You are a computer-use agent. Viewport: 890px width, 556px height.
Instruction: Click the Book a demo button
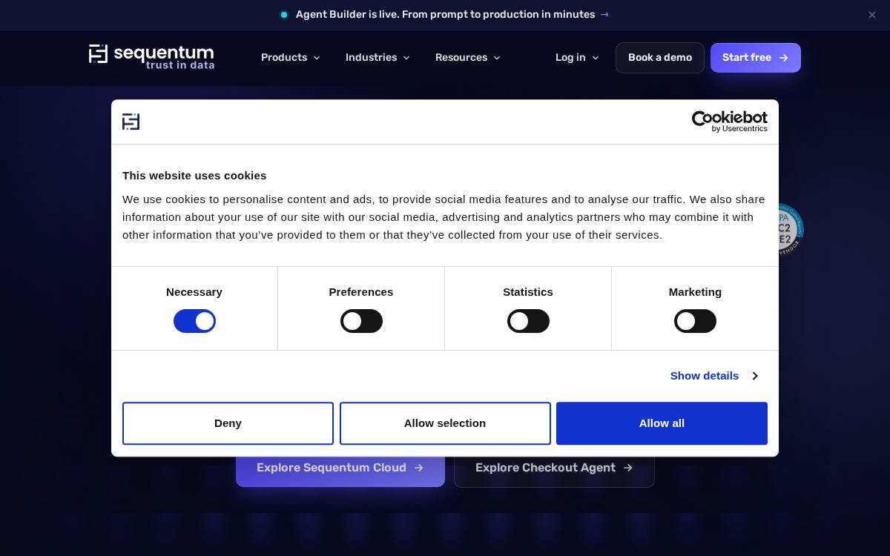point(660,58)
